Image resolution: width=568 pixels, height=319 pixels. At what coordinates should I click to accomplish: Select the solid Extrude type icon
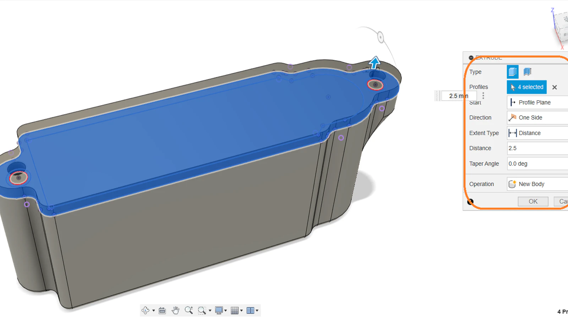click(x=512, y=72)
